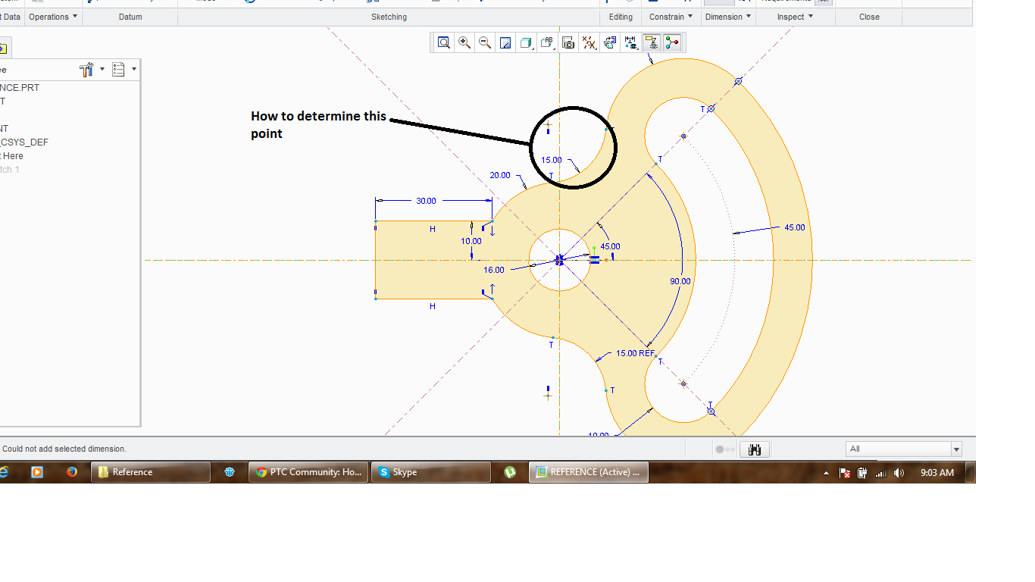Click the Repaint screen icon
The image size is (1035, 582).
click(505, 42)
